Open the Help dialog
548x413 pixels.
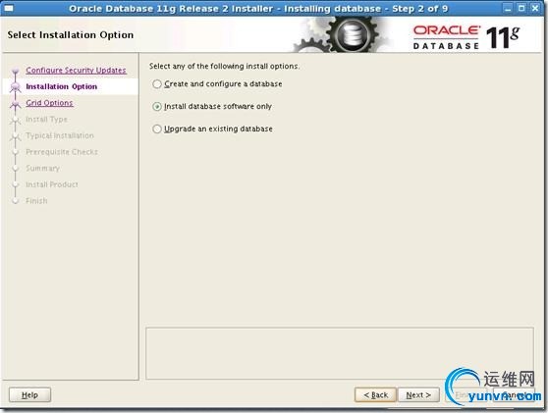29,394
